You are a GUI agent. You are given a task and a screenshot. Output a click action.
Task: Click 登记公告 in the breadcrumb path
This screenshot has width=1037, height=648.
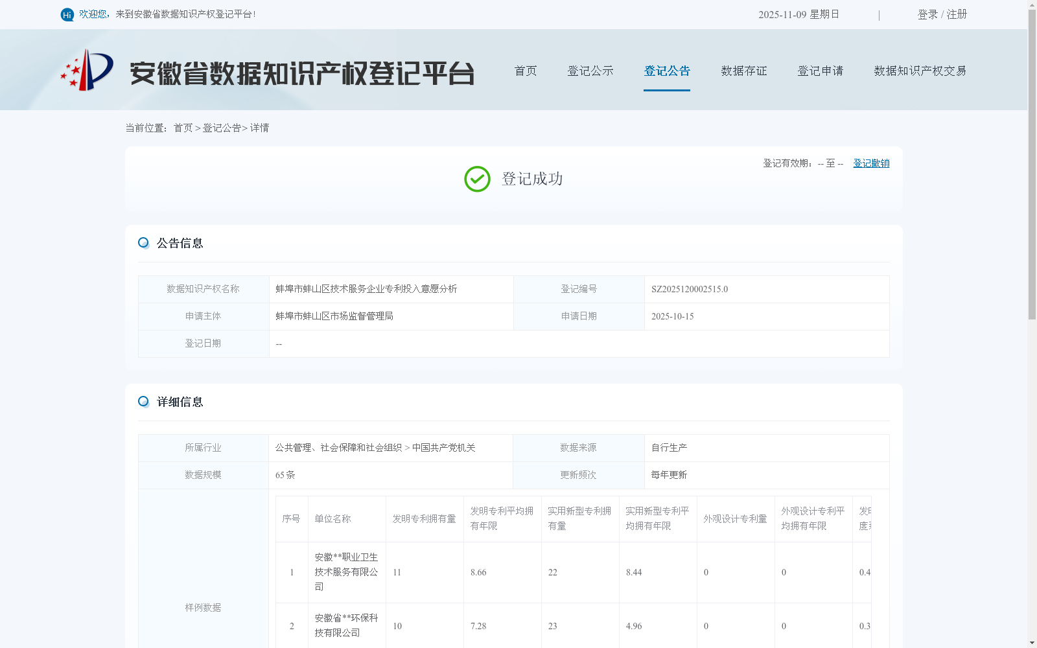222,128
